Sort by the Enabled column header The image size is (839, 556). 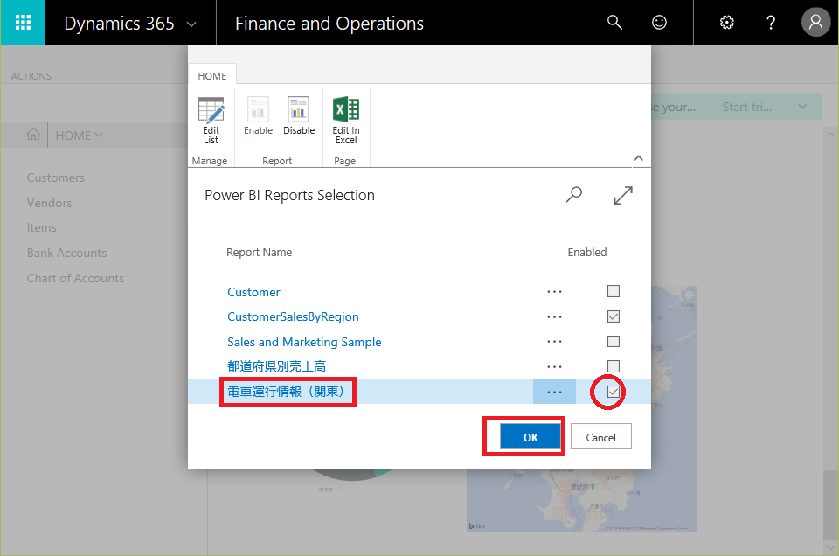tap(587, 252)
